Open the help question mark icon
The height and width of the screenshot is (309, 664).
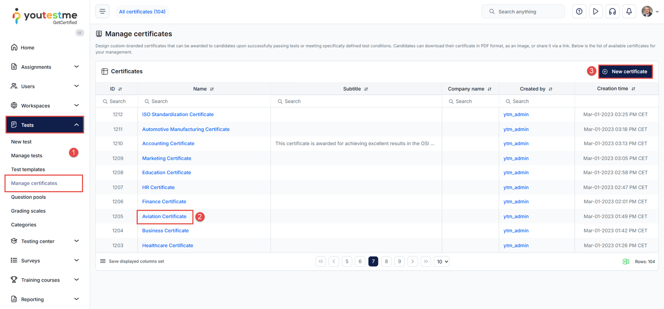click(579, 12)
